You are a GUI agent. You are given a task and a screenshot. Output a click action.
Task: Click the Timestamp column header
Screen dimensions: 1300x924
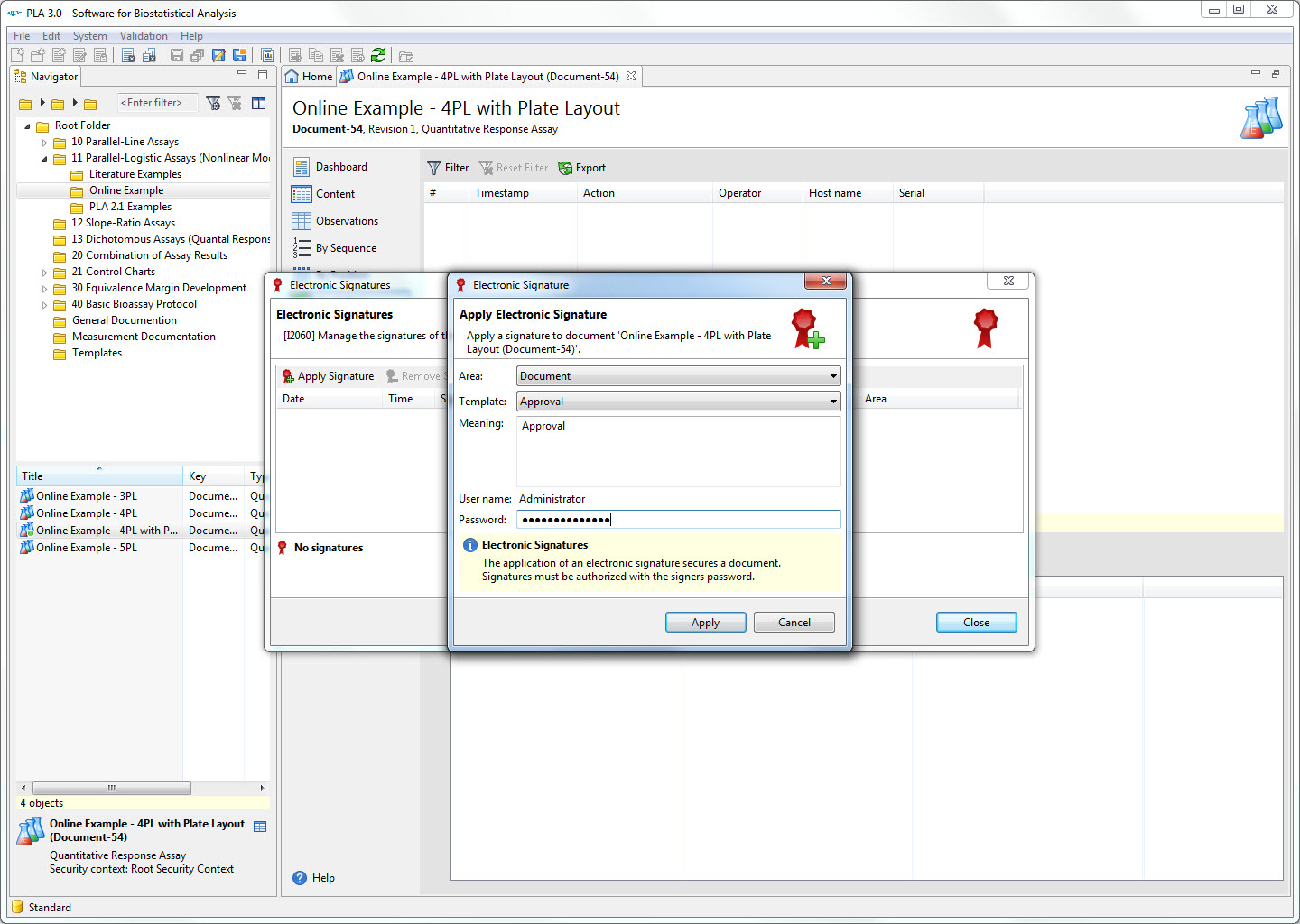click(523, 193)
